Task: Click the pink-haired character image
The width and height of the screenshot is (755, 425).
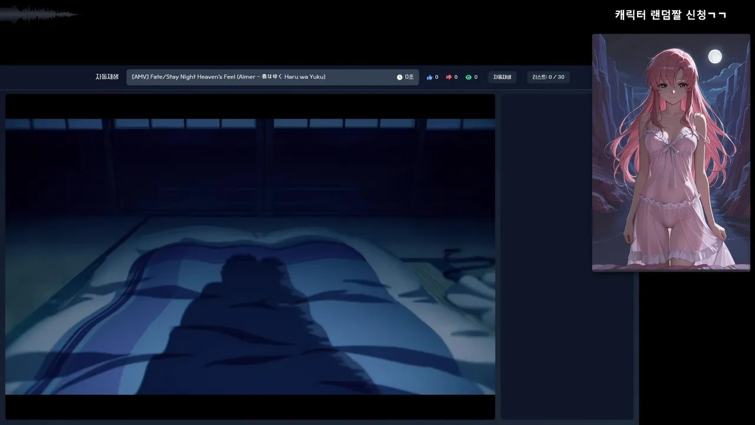Action: click(x=671, y=152)
